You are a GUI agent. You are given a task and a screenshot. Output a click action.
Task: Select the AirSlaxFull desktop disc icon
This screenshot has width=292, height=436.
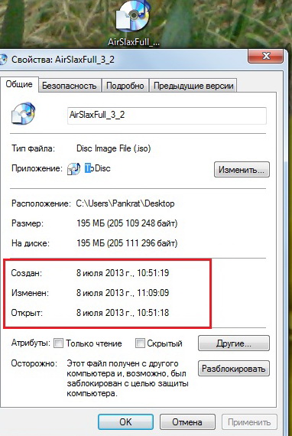[133, 17]
